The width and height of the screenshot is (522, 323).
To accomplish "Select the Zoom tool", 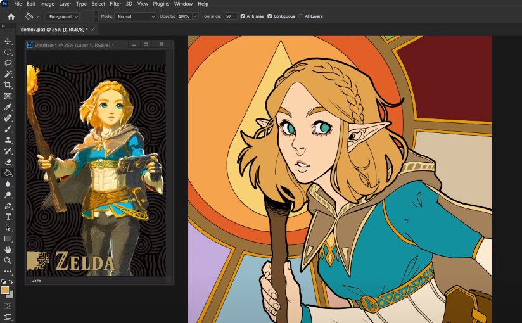I will pyautogui.click(x=8, y=260).
